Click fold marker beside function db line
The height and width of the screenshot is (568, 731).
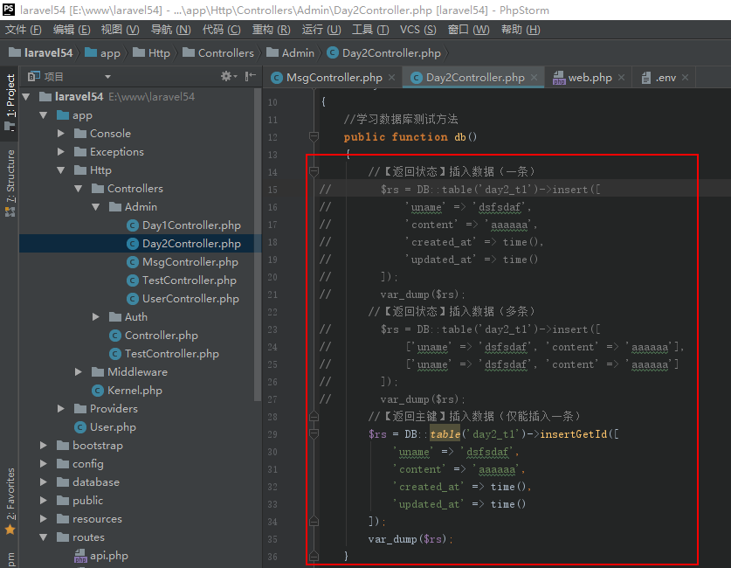click(x=314, y=137)
